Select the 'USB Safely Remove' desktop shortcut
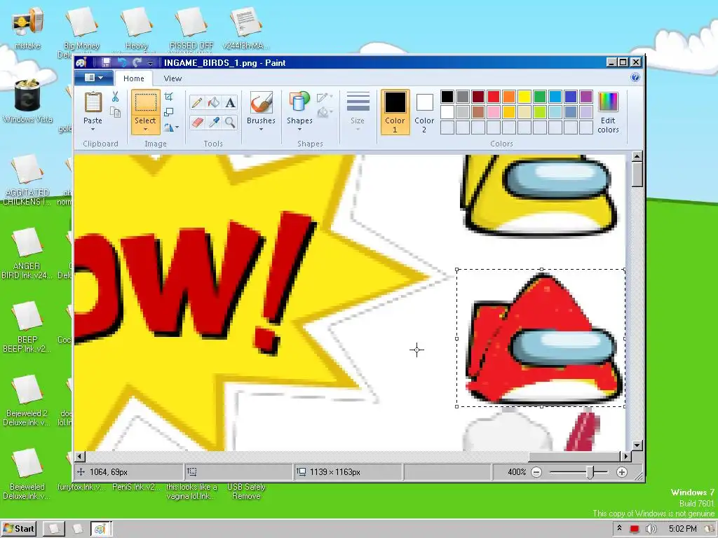The width and height of the screenshot is (718, 538). (x=246, y=491)
